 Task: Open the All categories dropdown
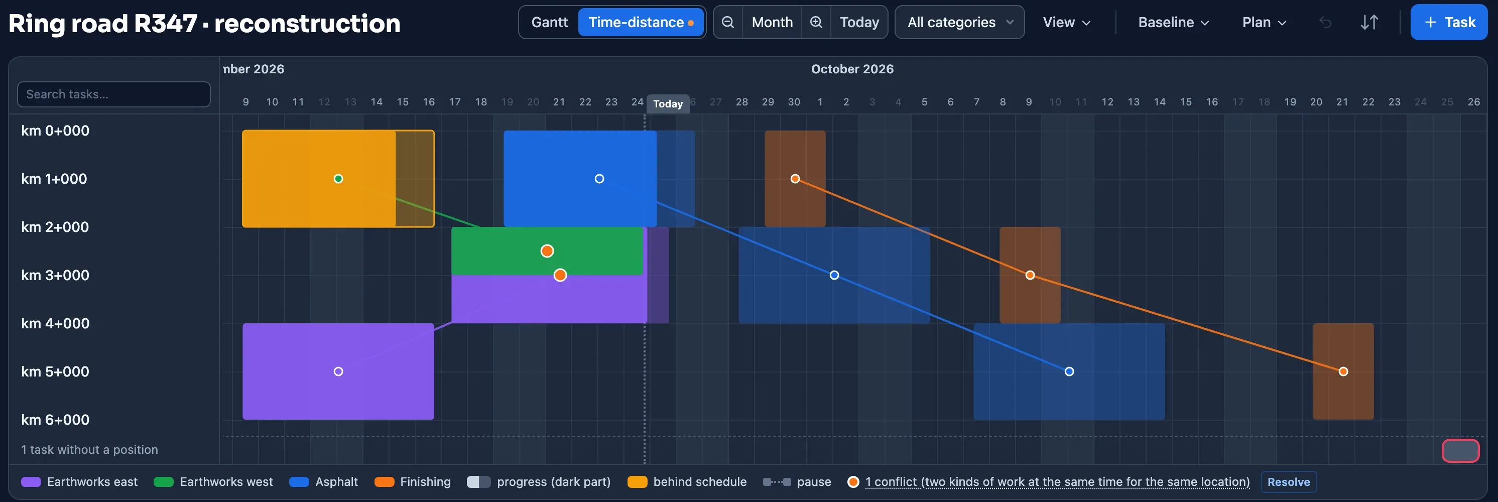[x=959, y=22]
